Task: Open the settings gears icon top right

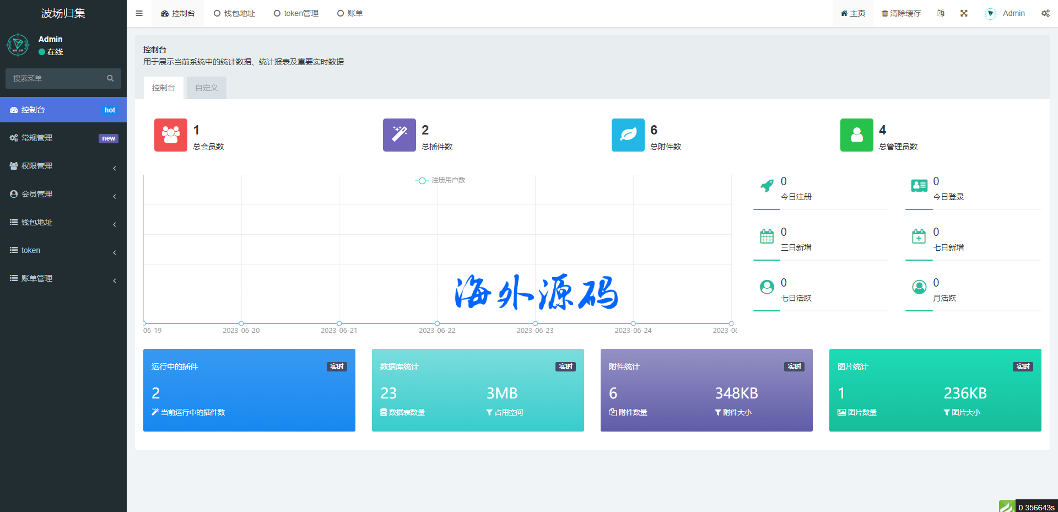Action: [1045, 13]
